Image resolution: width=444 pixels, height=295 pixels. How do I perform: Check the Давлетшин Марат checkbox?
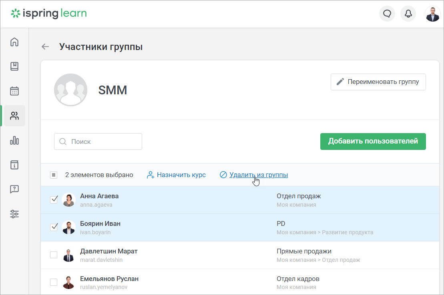pyautogui.click(x=54, y=255)
